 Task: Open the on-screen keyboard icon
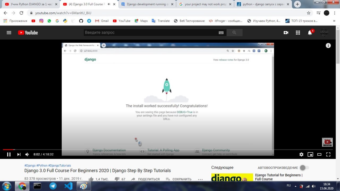point(221,32)
